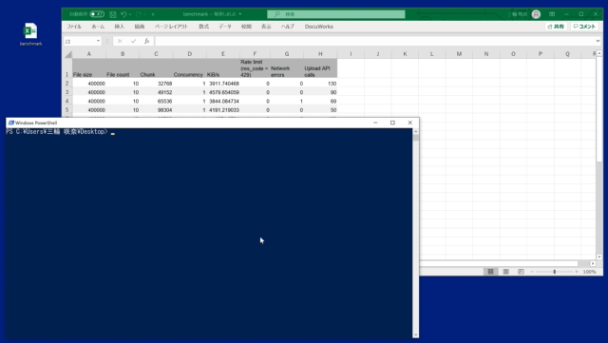
Task: Click the Rate limit header cell
Action: 255,68
